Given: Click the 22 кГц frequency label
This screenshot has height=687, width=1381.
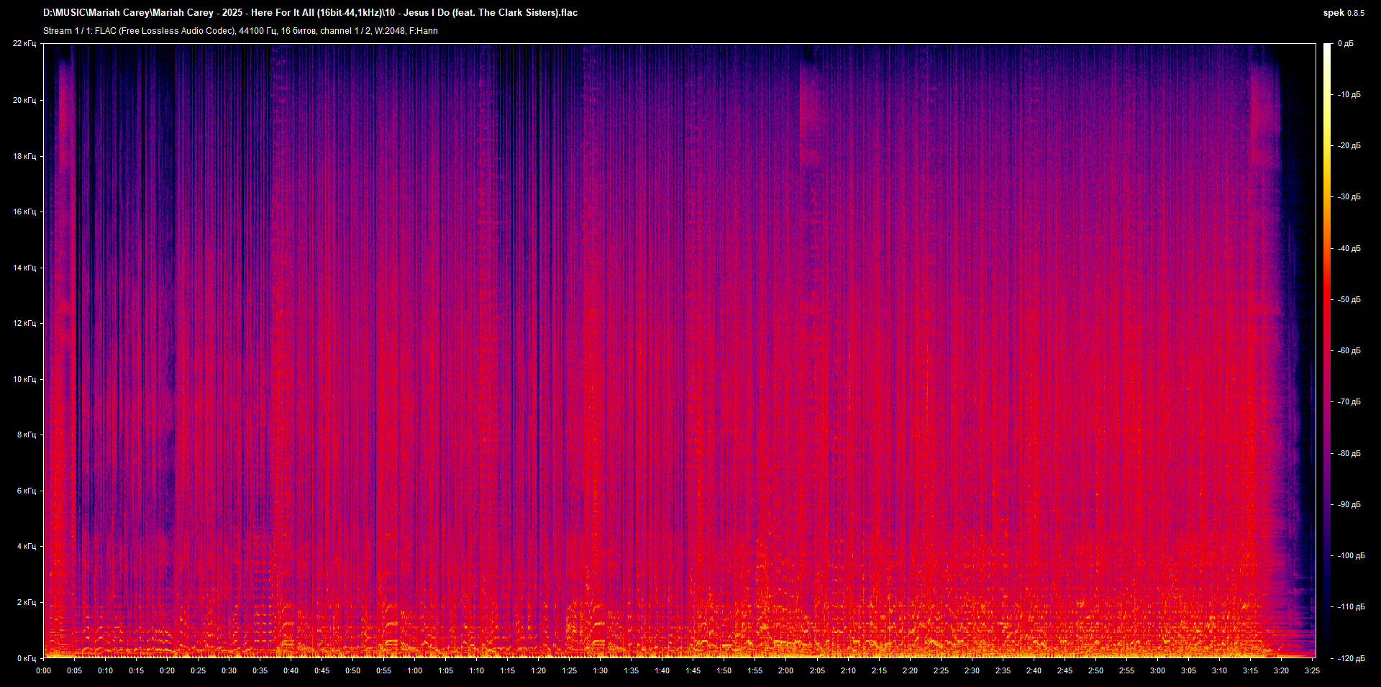Looking at the screenshot, I should coord(24,44).
